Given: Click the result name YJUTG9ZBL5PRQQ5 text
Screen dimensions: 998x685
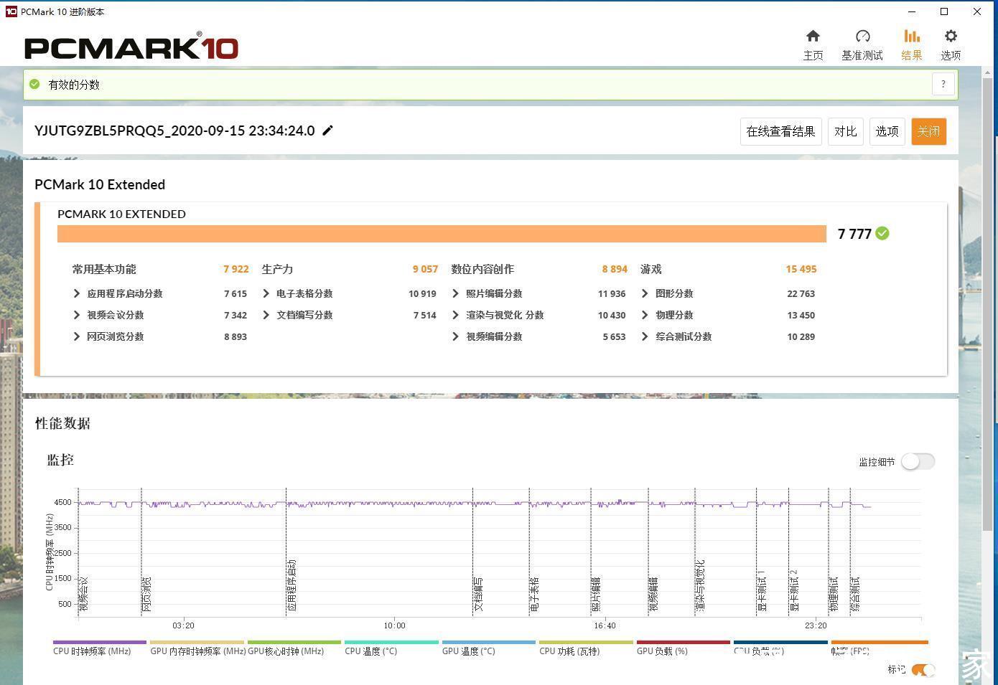Looking at the screenshot, I should point(174,131).
